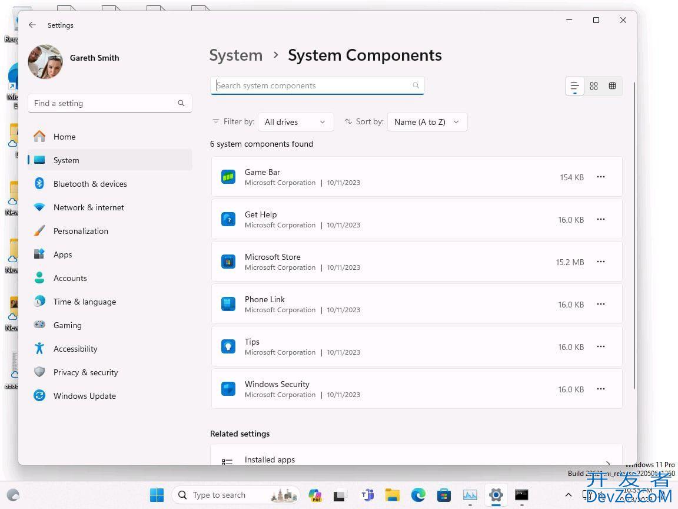Click the search icon in system components box

point(416,85)
